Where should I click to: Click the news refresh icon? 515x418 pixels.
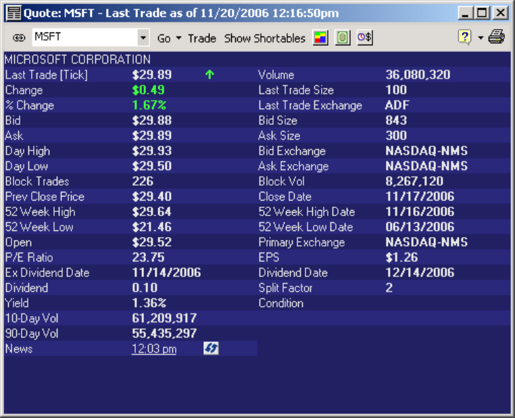tap(211, 348)
